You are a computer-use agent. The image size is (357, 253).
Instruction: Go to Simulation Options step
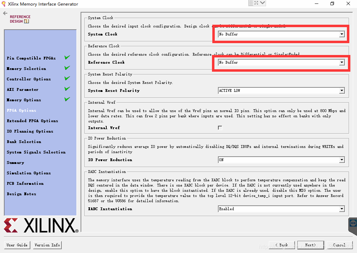(29, 173)
